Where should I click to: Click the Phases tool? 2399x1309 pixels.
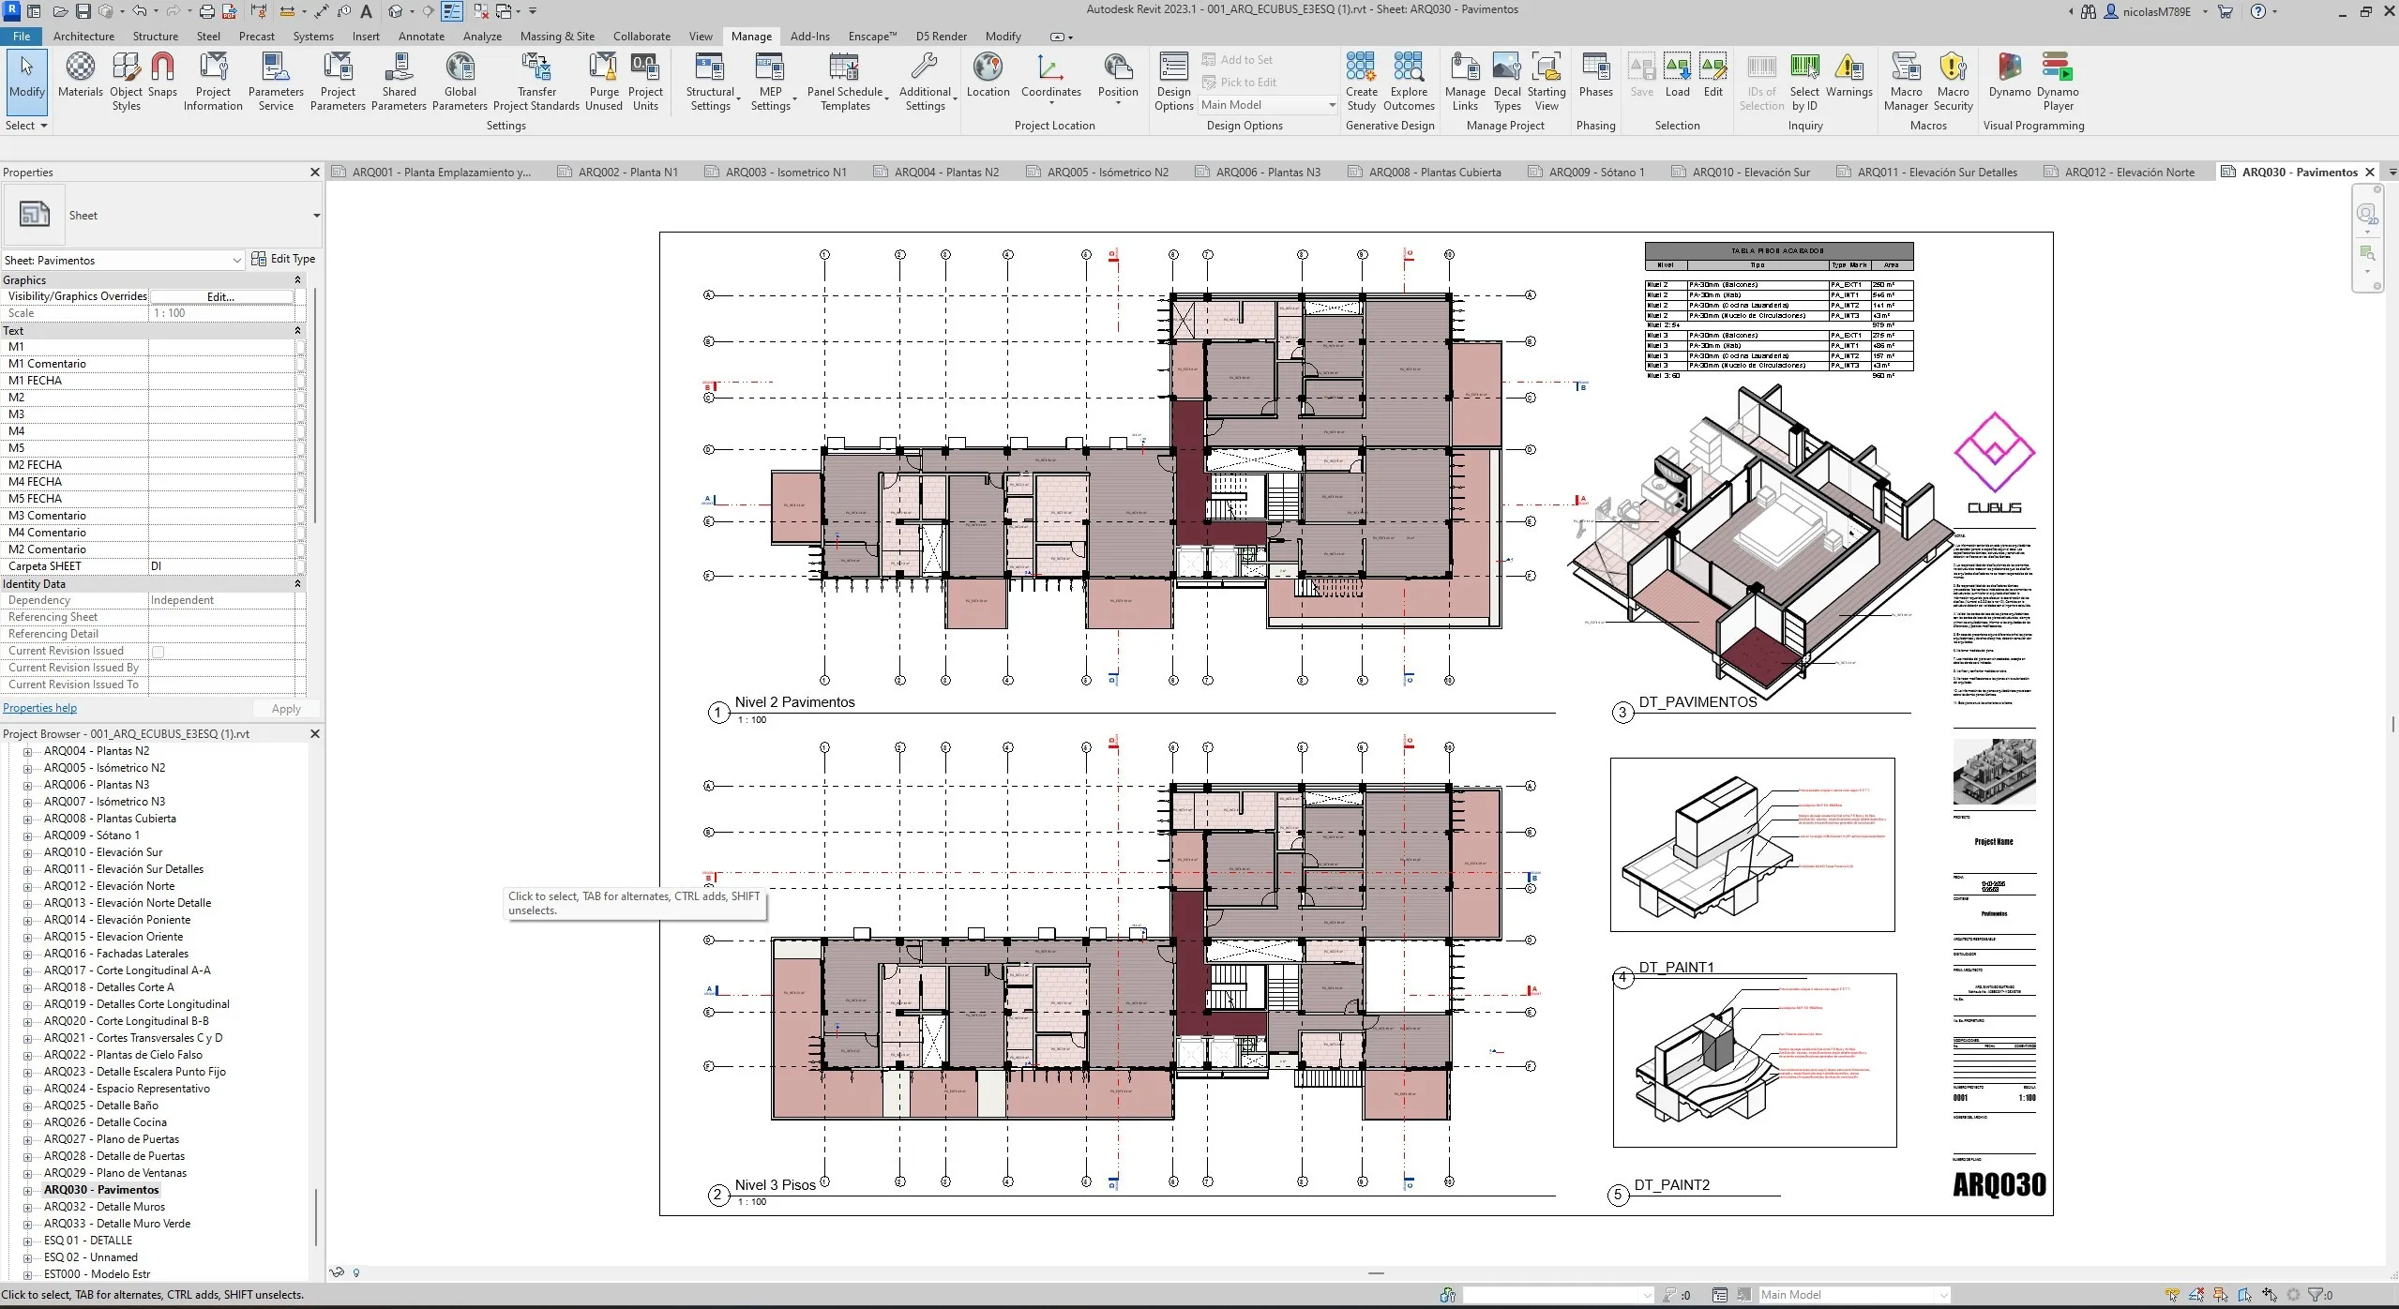[x=1595, y=75]
